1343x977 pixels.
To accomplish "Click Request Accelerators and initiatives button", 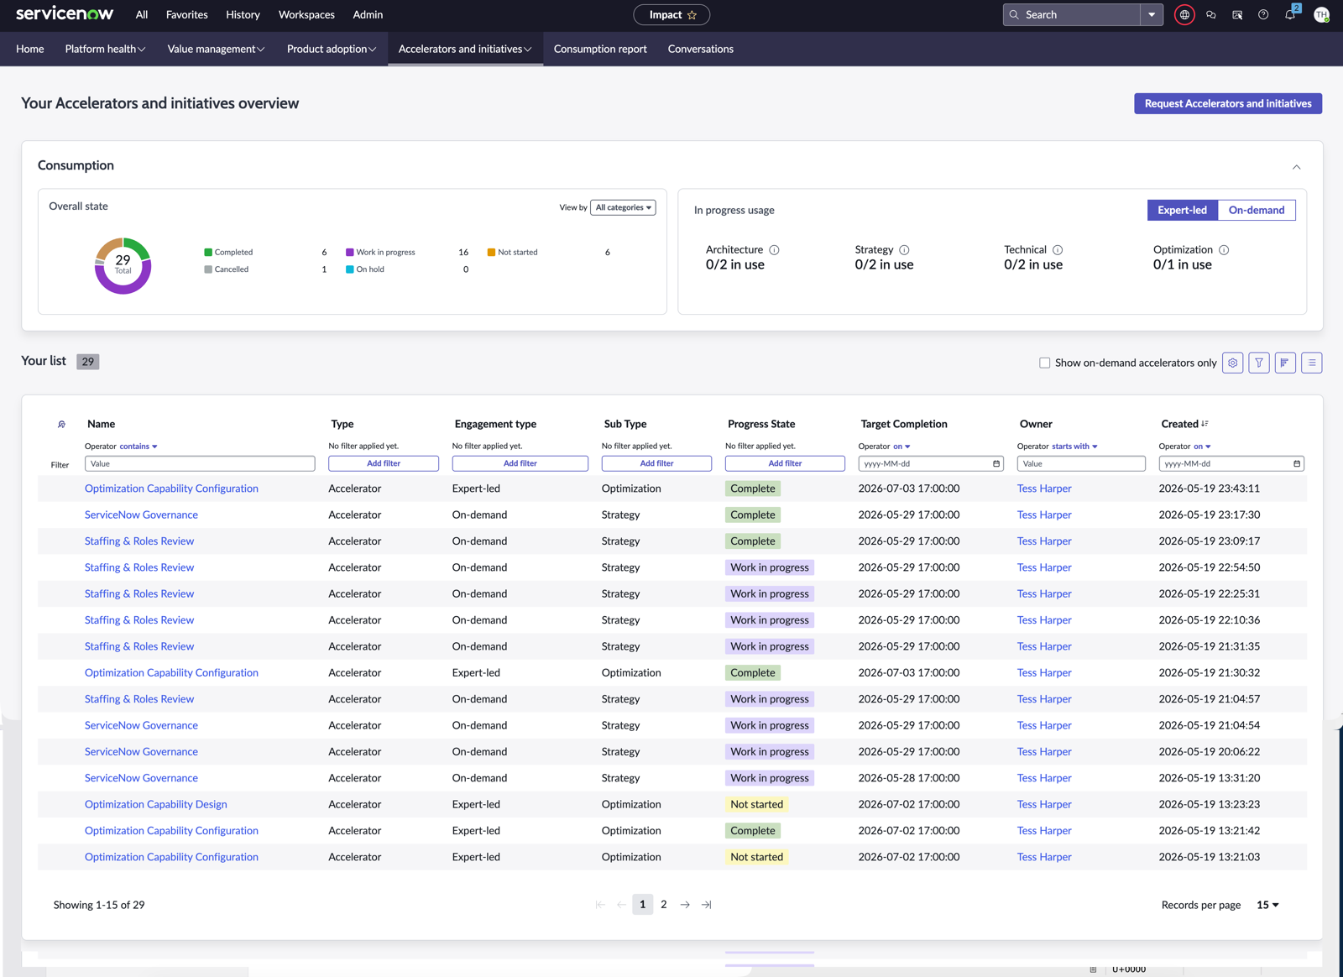I will (x=1228, y=103).
